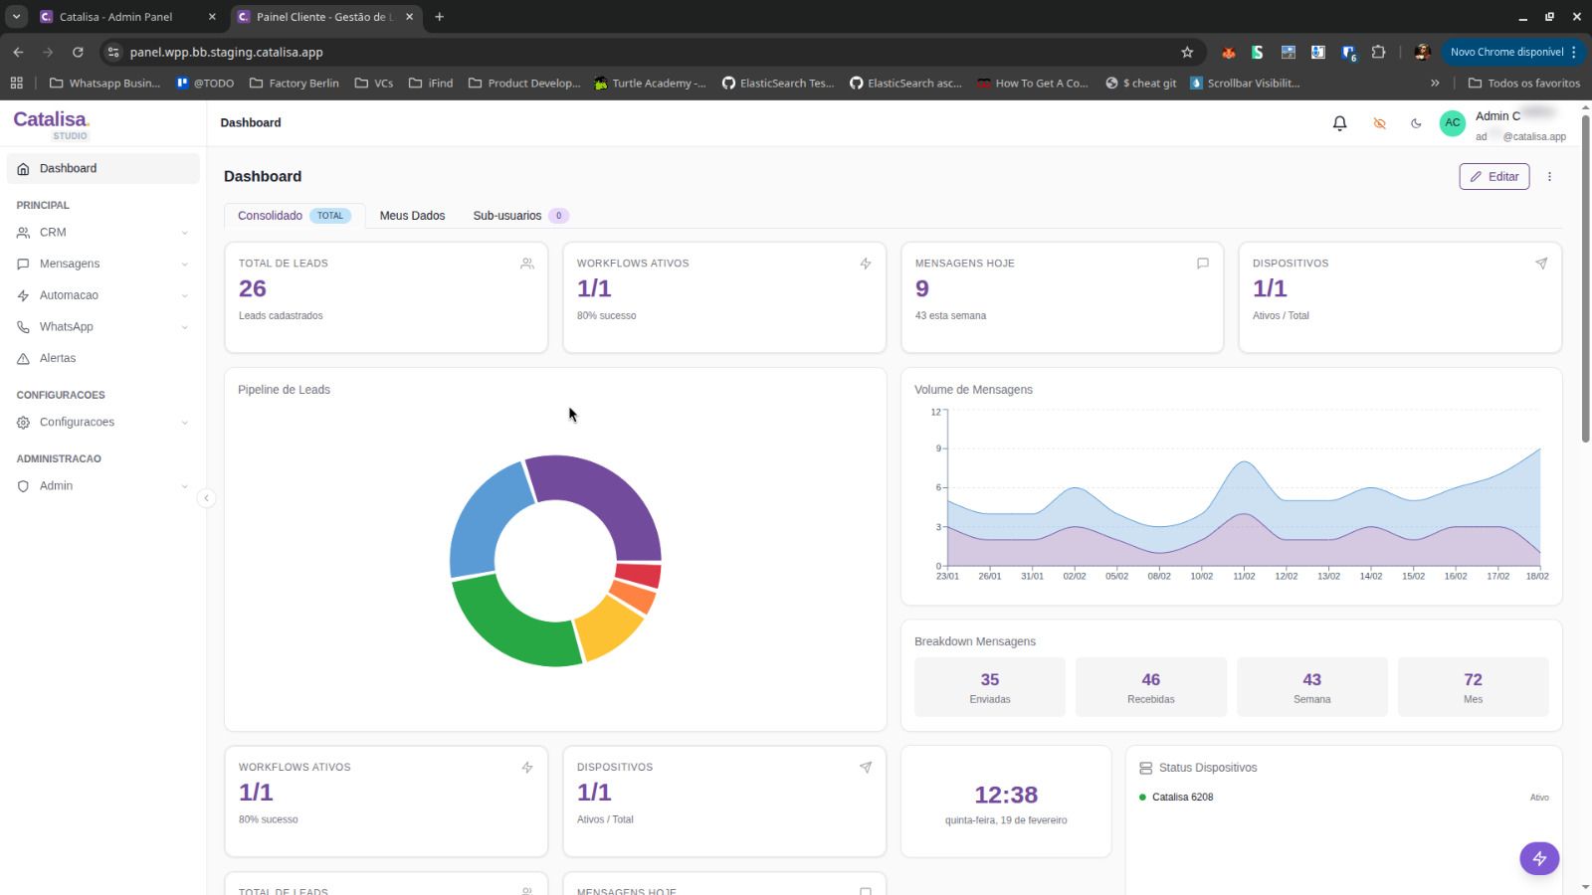Open the Admin profile avatar
Screen dimensions: 1592x895
click(1452, 122)
